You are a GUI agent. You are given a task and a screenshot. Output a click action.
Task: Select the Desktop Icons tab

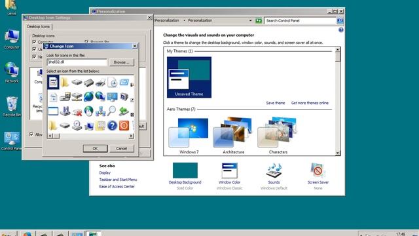pos(39,26)
